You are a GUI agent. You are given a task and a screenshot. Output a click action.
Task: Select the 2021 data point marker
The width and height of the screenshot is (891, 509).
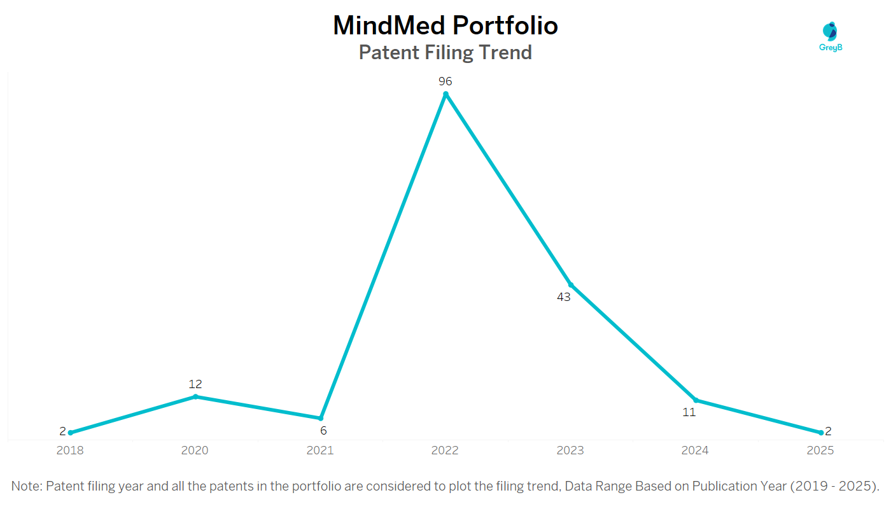pyautogui.click(x=321, y=418)
